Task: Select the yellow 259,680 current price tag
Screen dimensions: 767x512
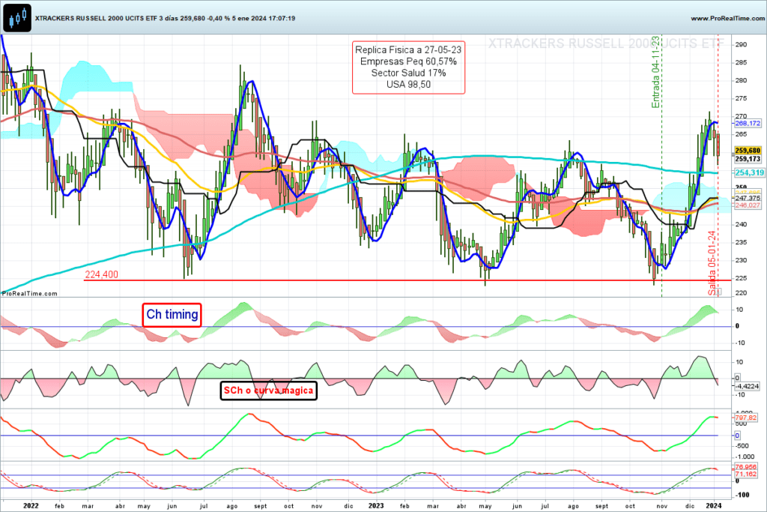Action: [x=748, y=151]
